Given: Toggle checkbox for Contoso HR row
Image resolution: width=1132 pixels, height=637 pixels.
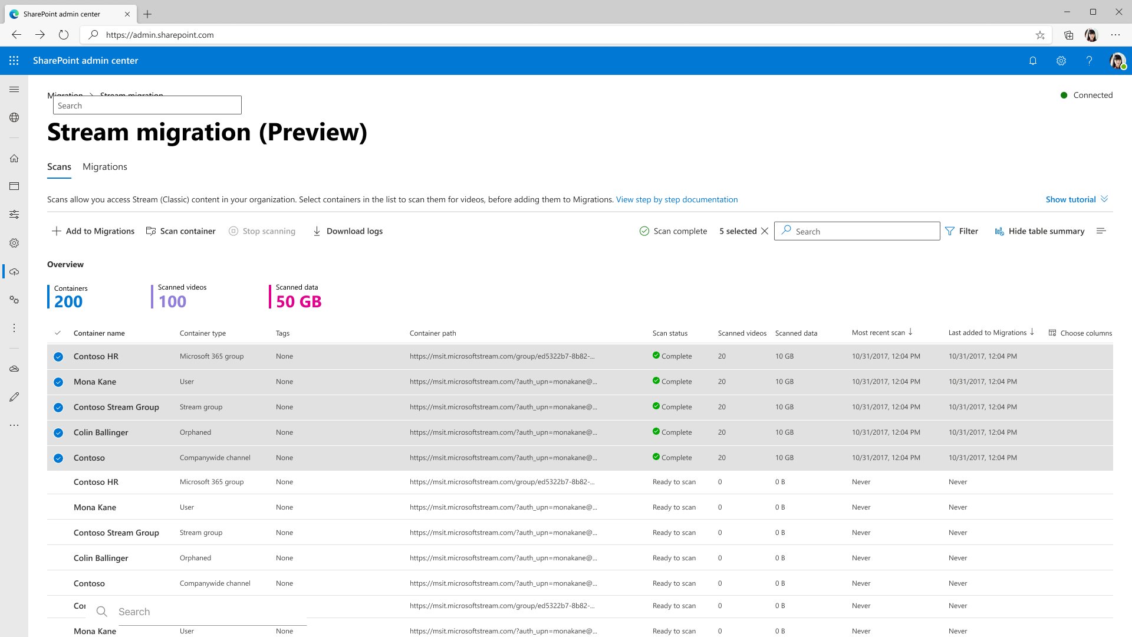Looking at the screenshot, I should coord(58,357).
